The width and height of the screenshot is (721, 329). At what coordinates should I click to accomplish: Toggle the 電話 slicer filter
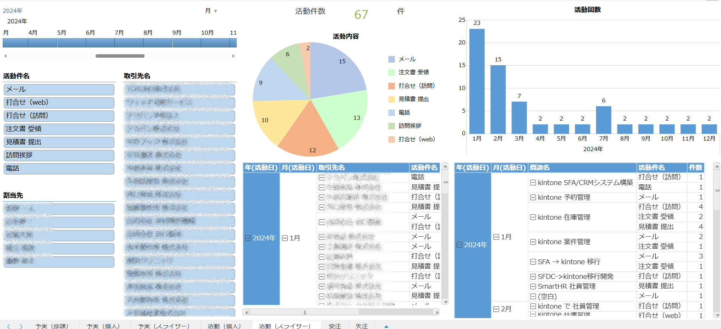[59, 168]
